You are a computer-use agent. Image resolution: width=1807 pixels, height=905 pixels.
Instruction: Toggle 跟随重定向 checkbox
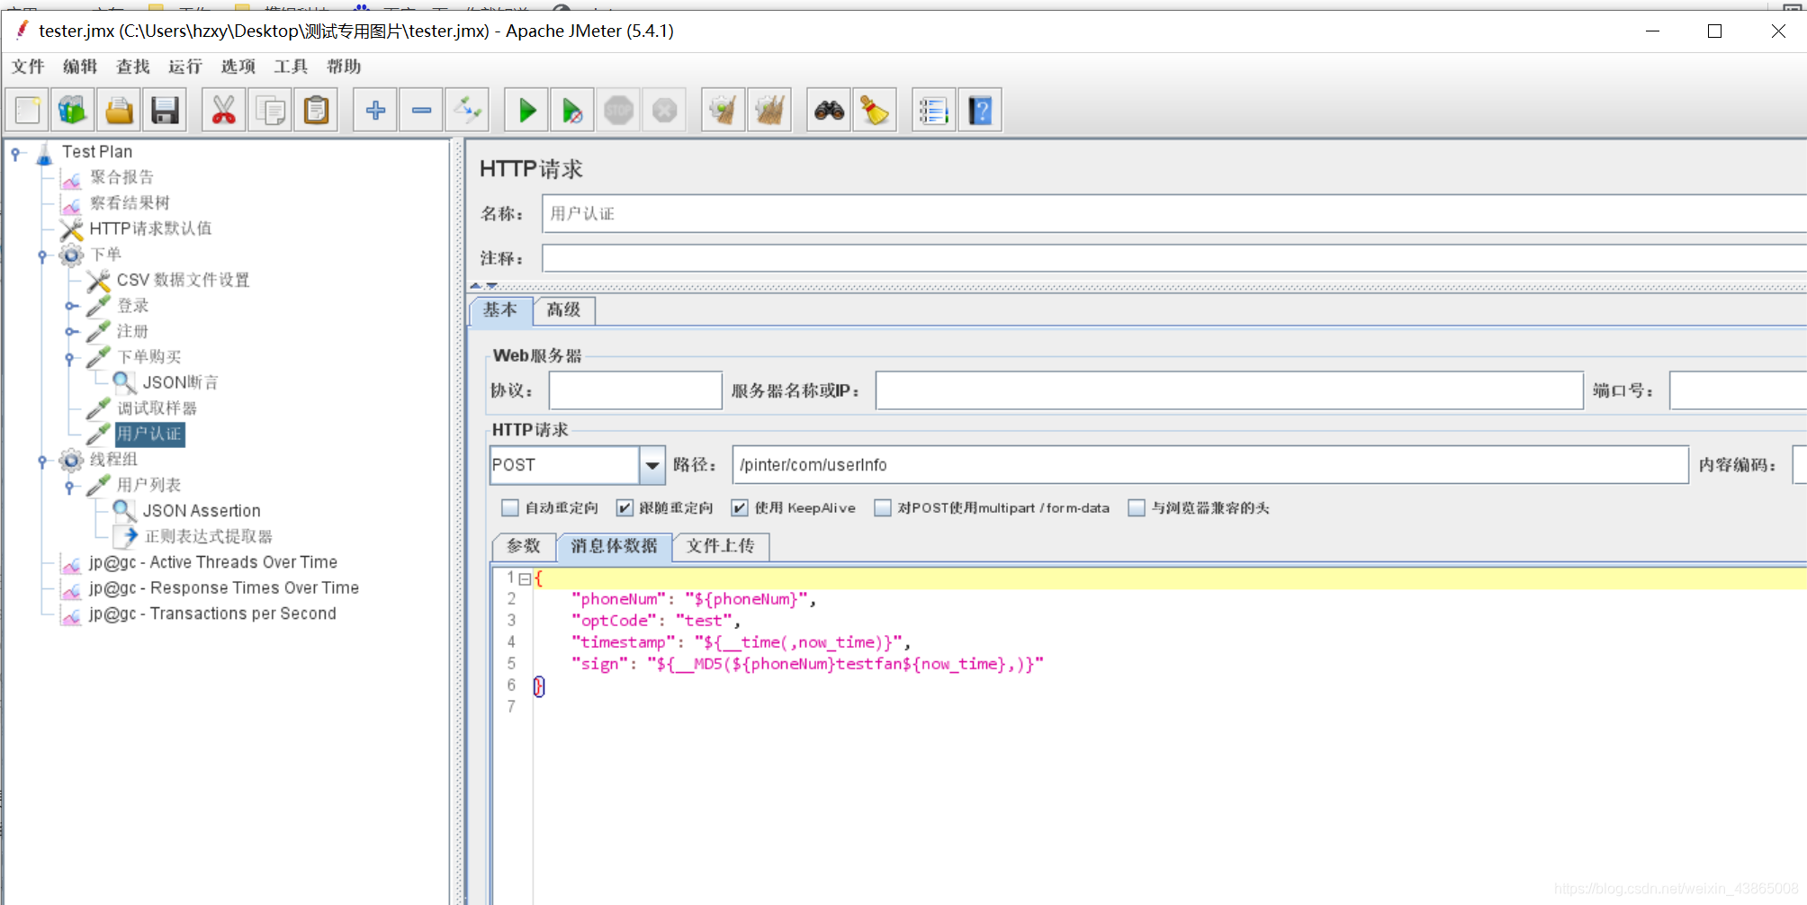pos(625,508)
